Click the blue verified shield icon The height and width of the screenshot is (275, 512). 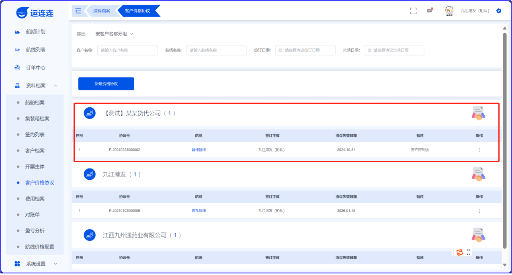[499, 11]
